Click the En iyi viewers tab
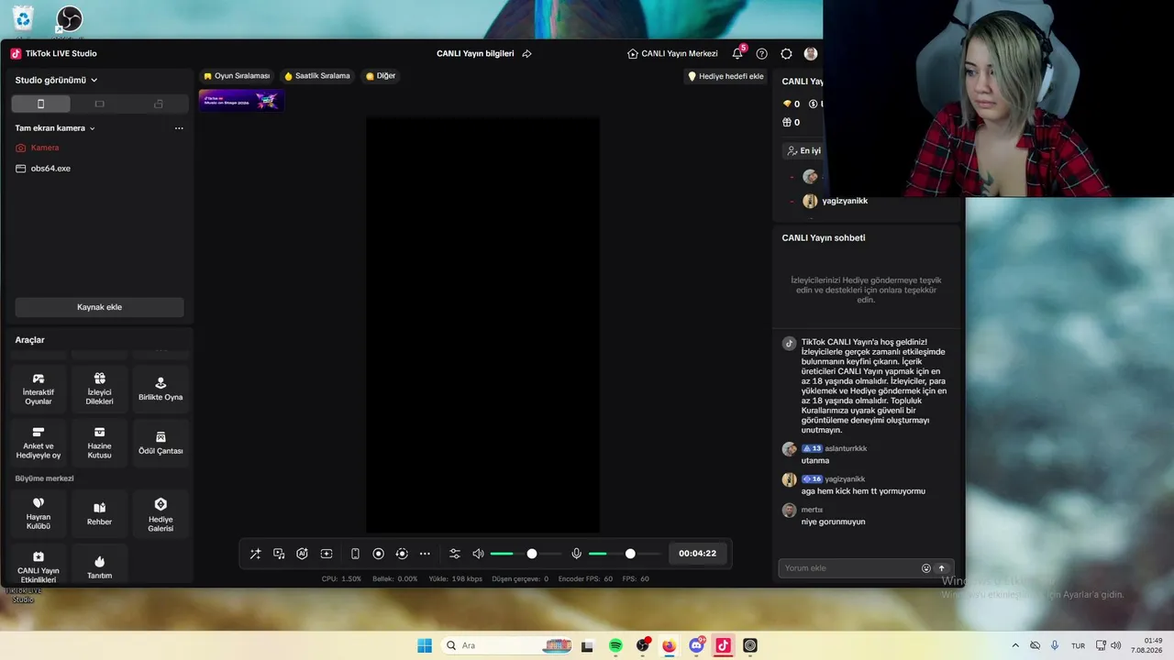 click(x=804, y=150)
